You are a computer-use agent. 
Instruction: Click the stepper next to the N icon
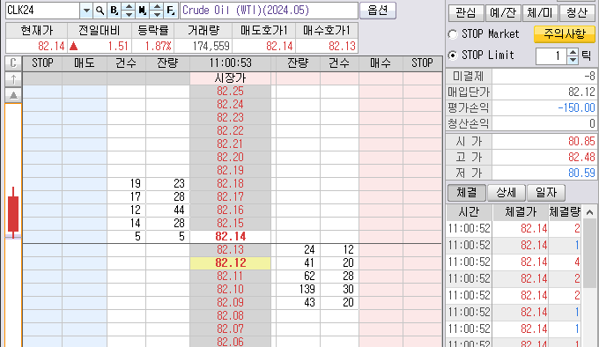tap(157, 11)
